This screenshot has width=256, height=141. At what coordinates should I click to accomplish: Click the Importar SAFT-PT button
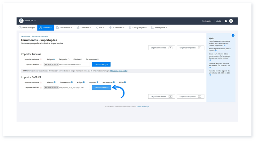pos(101,87)
